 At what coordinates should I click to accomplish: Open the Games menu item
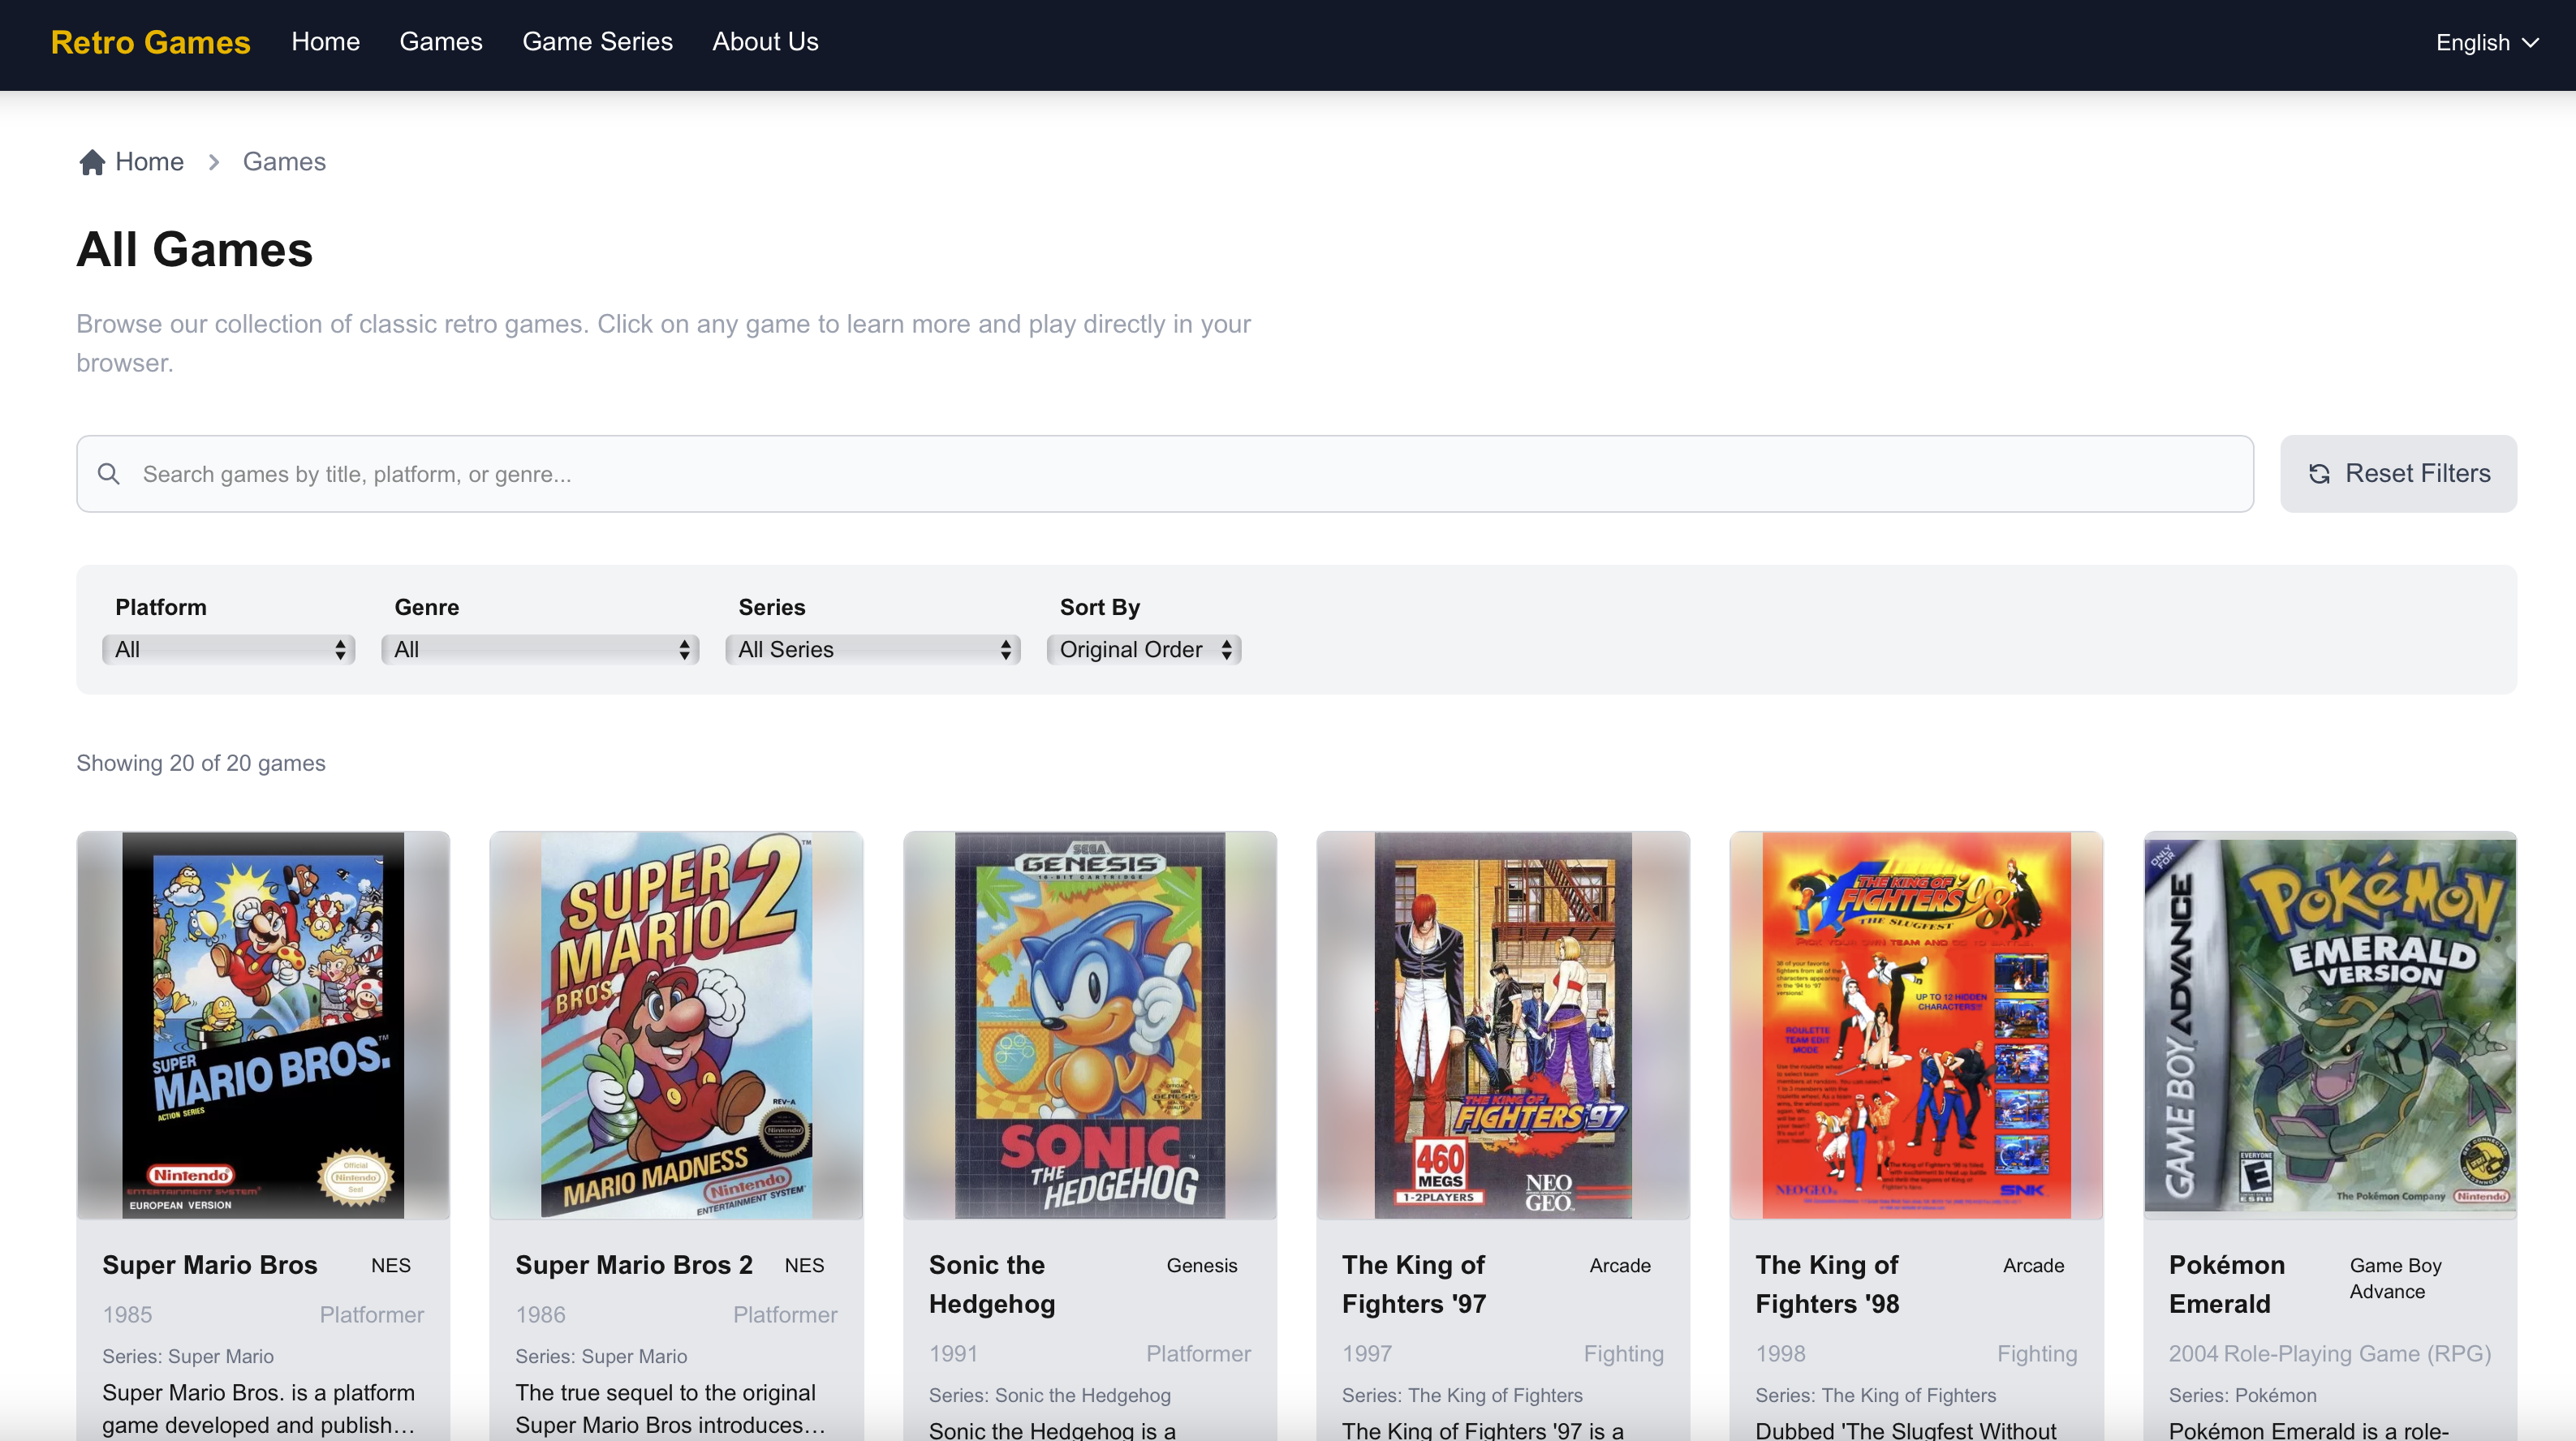tap(441, 42)
